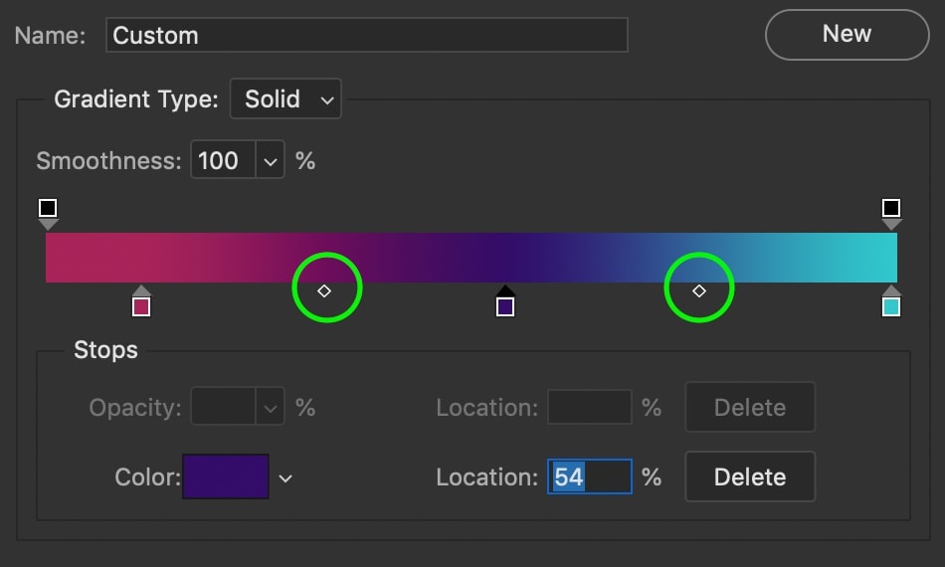This screenshot has width=945, height=567.
Task: Expand the Smoothness percentage dropdown arrow
Action: pos(271,160)
